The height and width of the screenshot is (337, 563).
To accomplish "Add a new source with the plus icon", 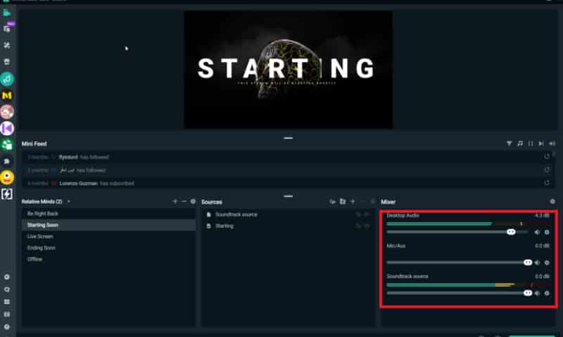I will click(353, 202).
